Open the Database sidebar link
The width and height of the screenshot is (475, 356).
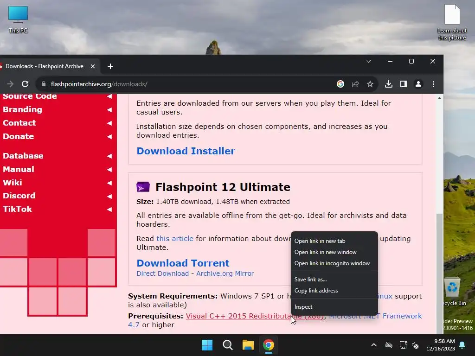coord(23,156)
